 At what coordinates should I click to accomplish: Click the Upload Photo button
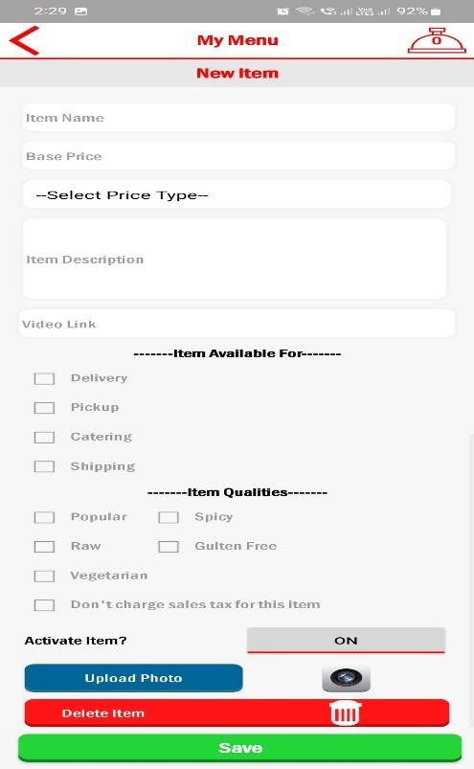[133, 678]
